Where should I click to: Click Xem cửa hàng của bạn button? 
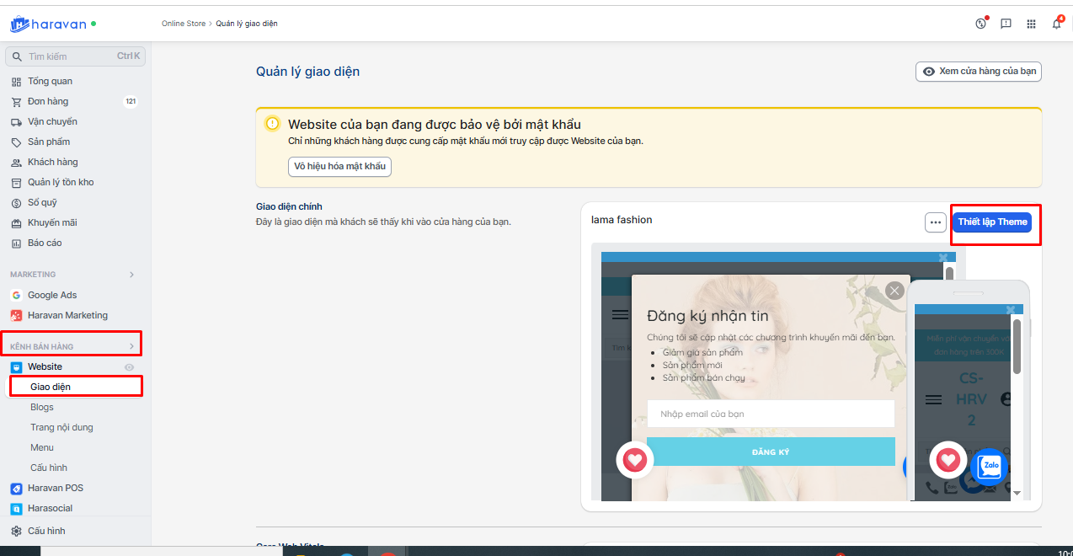(x=979, y=72)
